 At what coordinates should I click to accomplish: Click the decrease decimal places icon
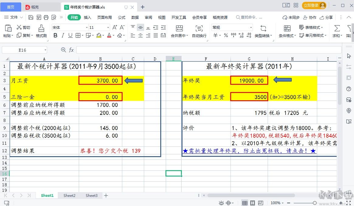(x=248, y=35)
